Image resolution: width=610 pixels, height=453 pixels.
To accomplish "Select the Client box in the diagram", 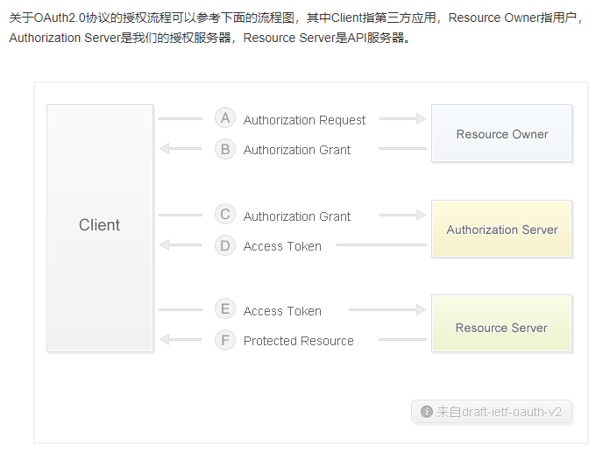I will coord(100,225).
